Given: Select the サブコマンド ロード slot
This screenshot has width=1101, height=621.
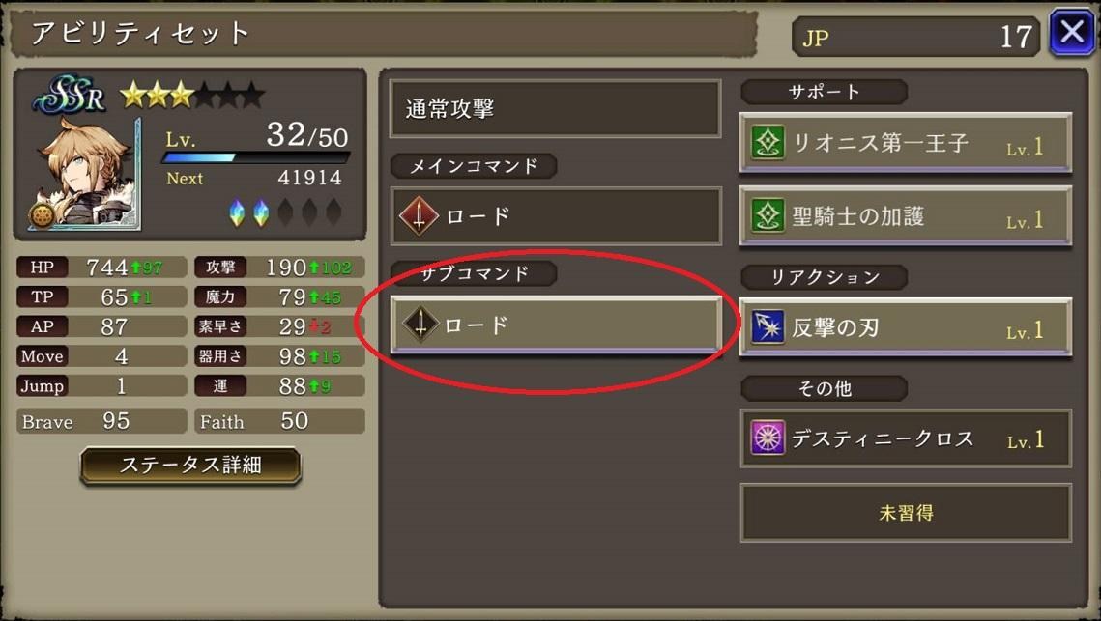Looking at the screenshot, I should pyautogui.click(x=556, y=325).
